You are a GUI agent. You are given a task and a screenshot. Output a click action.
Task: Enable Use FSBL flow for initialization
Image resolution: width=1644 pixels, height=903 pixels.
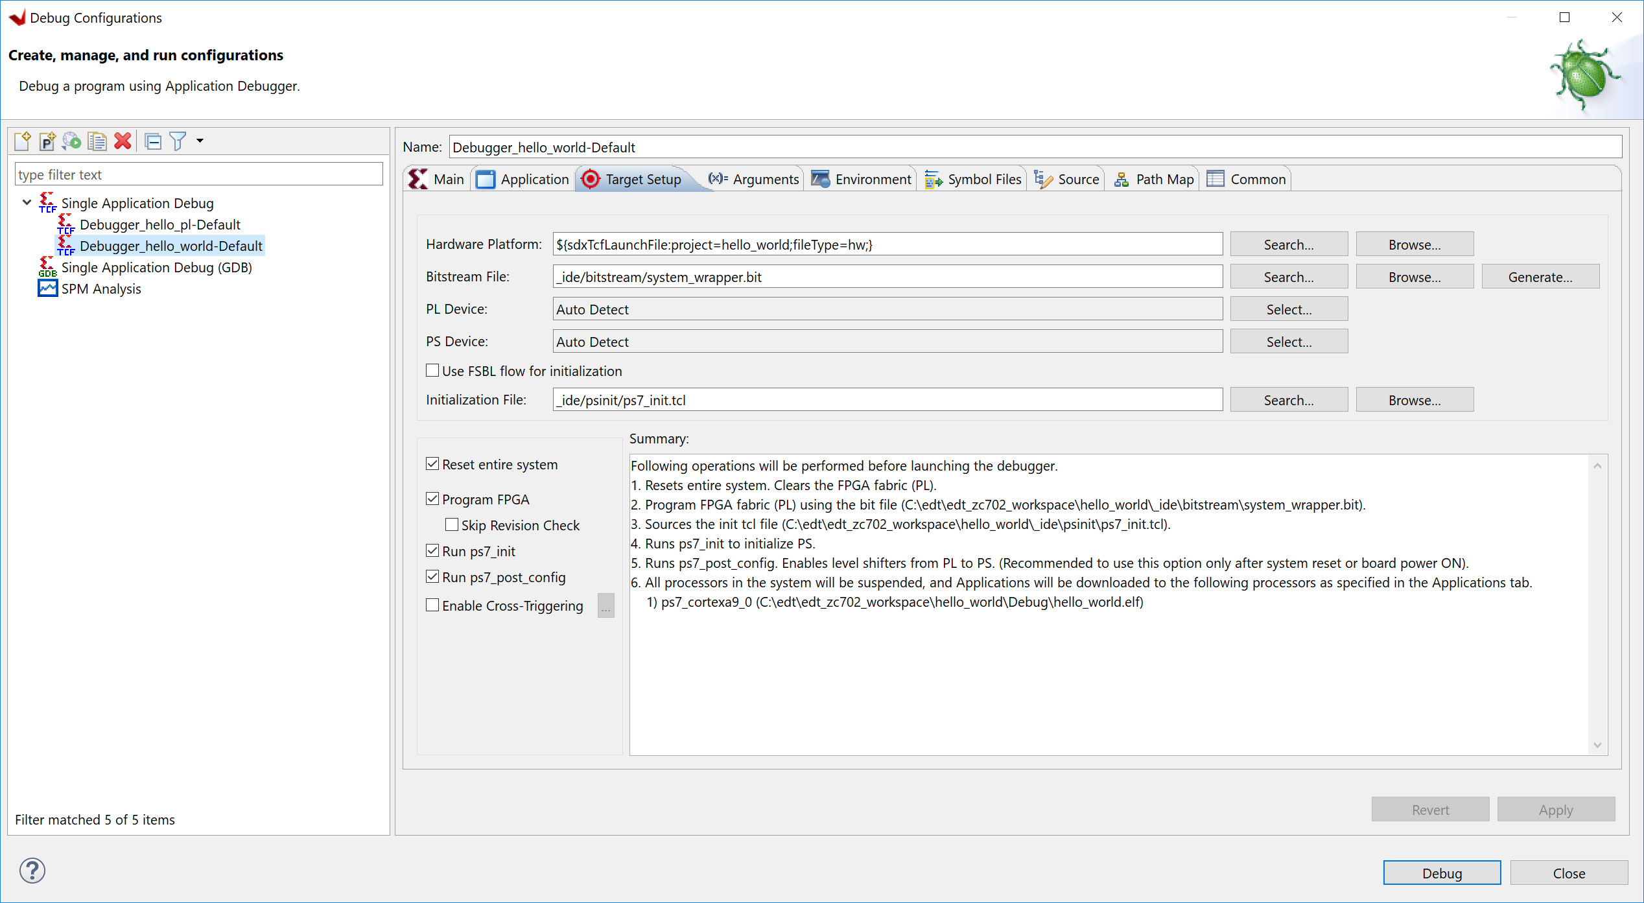pos(432,370)
